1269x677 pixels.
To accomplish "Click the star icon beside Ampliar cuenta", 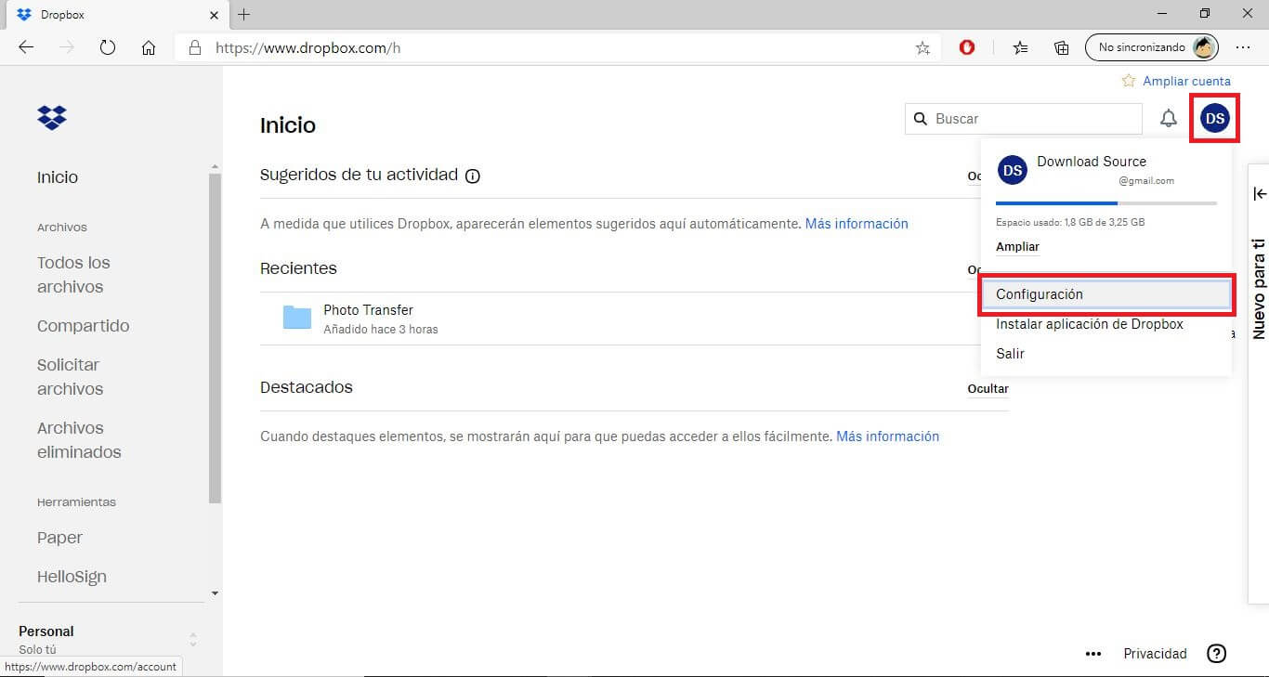I will pyautogui.click(x=1129, y=81).
